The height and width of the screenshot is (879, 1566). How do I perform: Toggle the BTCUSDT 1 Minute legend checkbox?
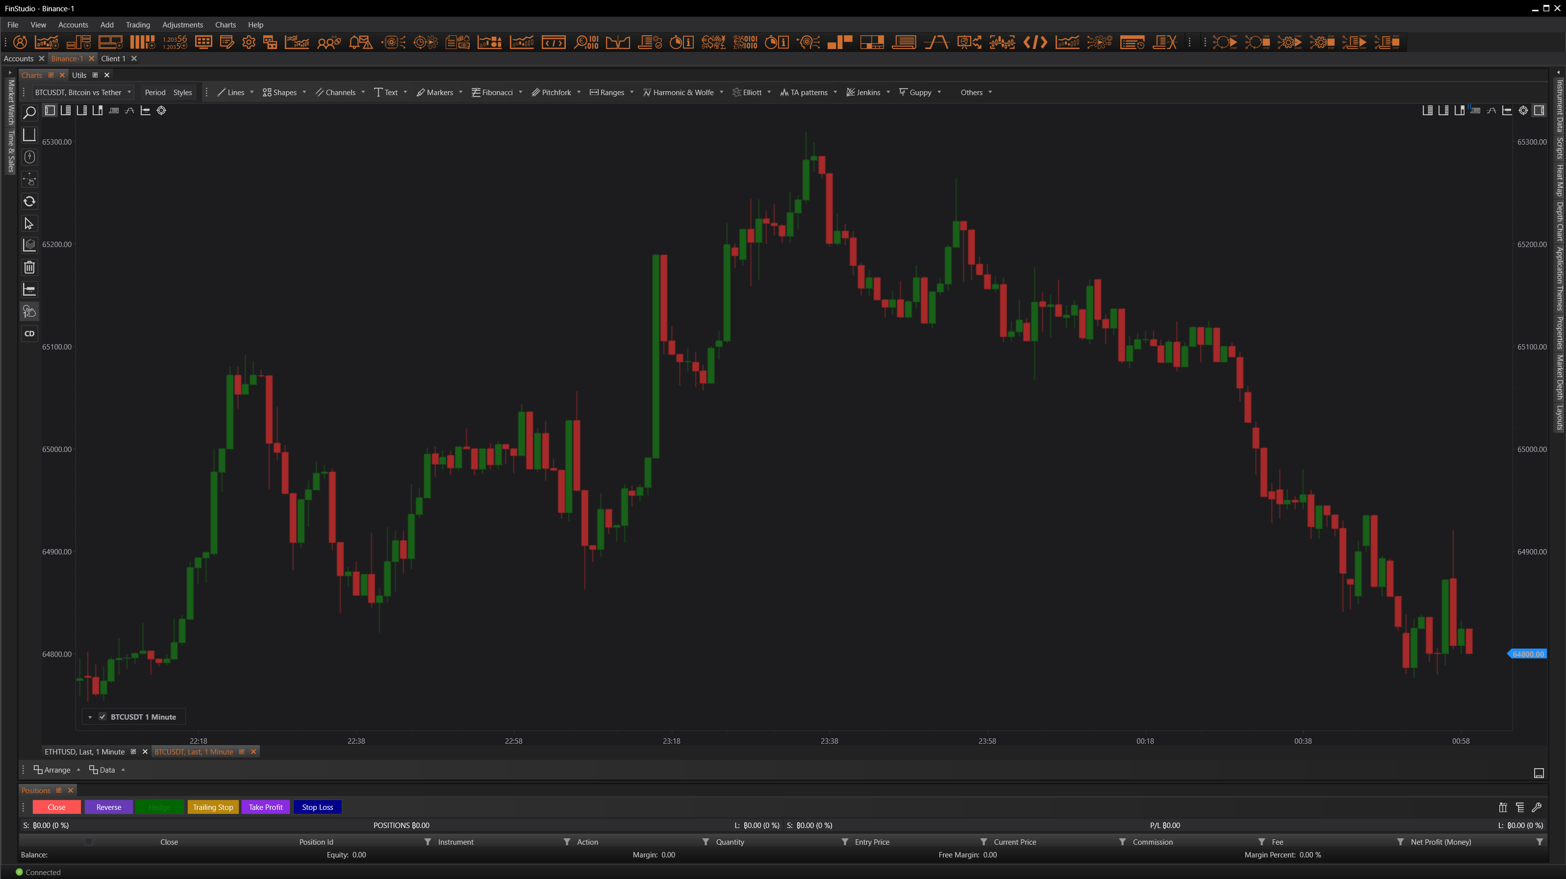tap(103, 717)
